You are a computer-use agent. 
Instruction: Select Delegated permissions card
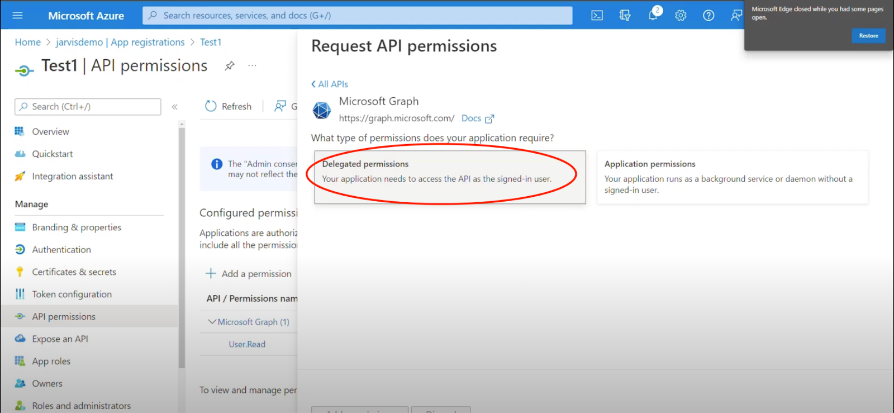click(x=450, y=177)
